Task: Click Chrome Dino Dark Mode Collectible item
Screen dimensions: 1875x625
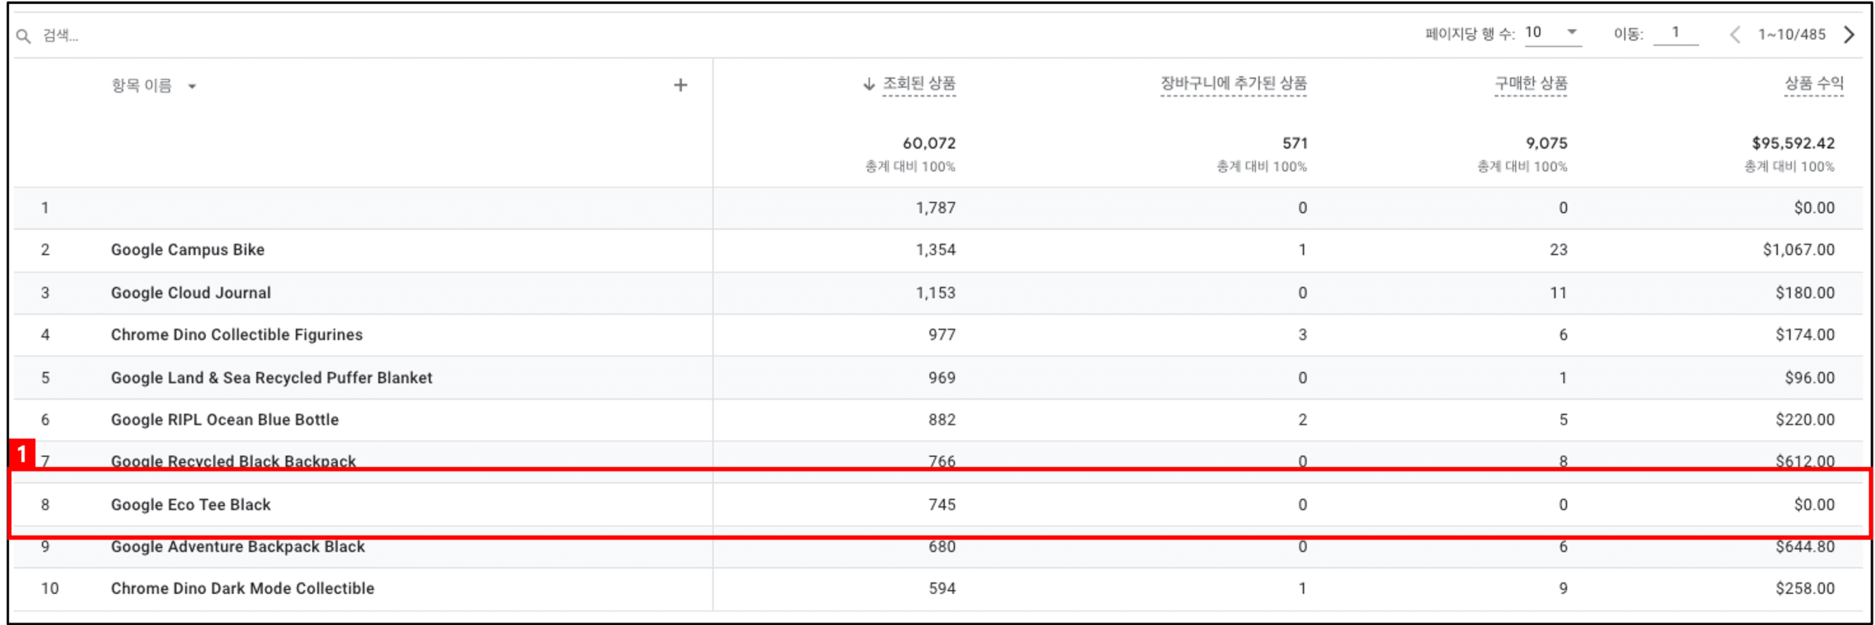Action: click(x=242, y=589)
